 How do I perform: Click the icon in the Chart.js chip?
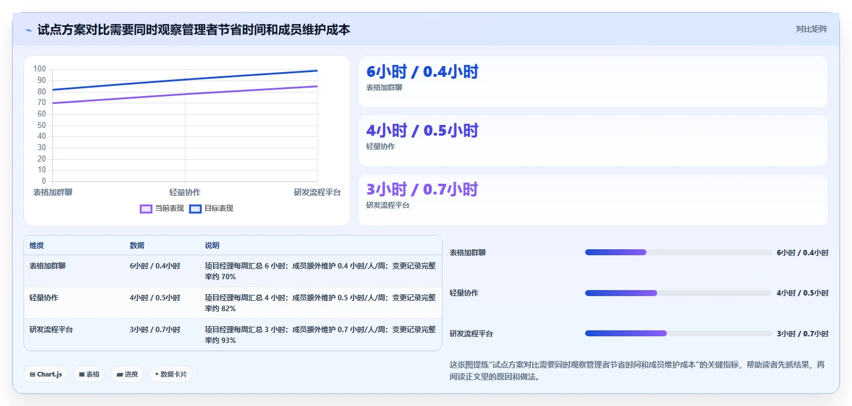32,374
